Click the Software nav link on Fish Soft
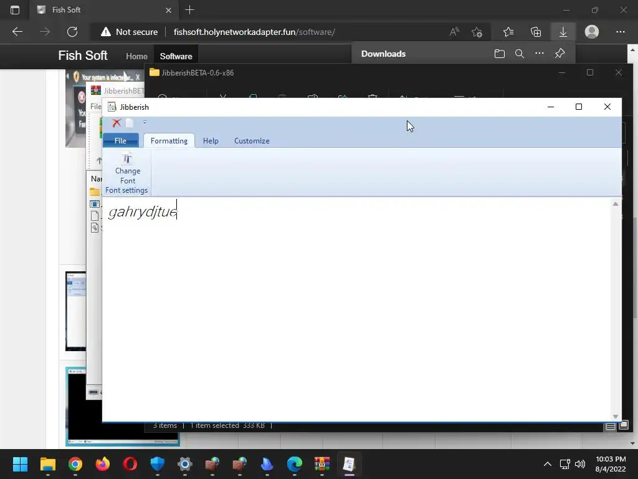This screenshot has width=638, height=479. [176, 56]
